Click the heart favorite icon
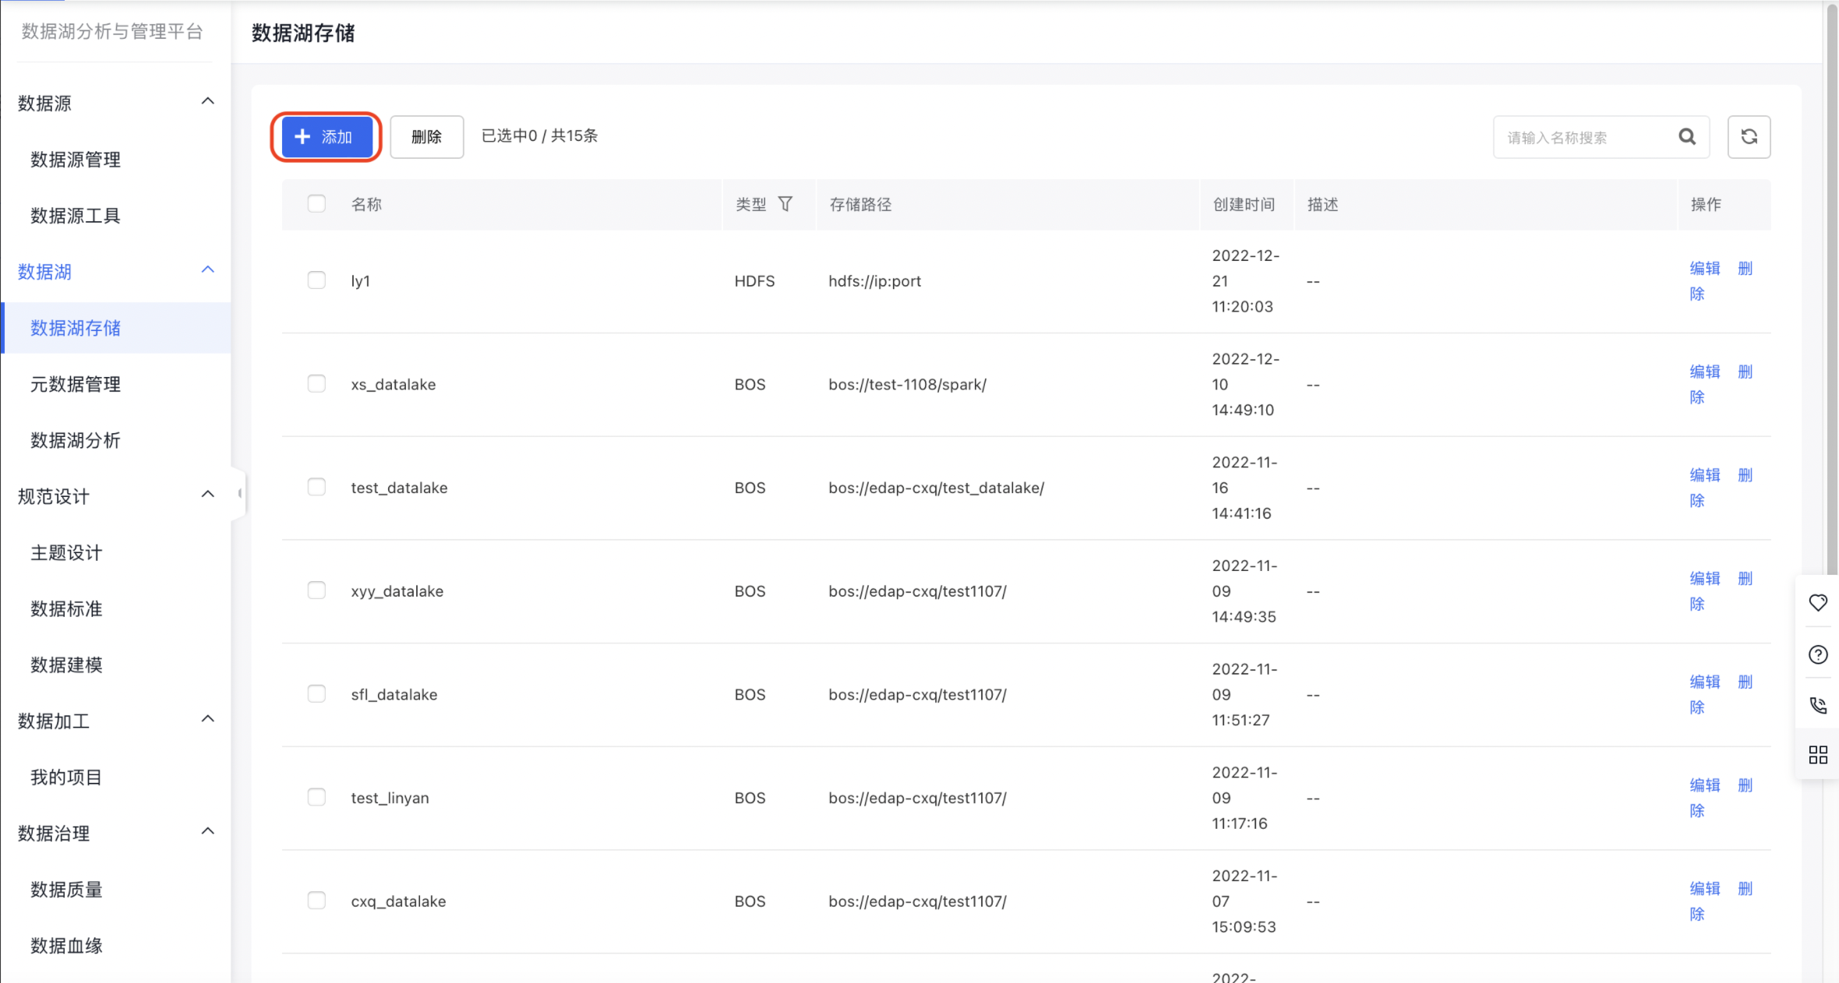This screenshot has width=1839, height=983. point(1818,603)
